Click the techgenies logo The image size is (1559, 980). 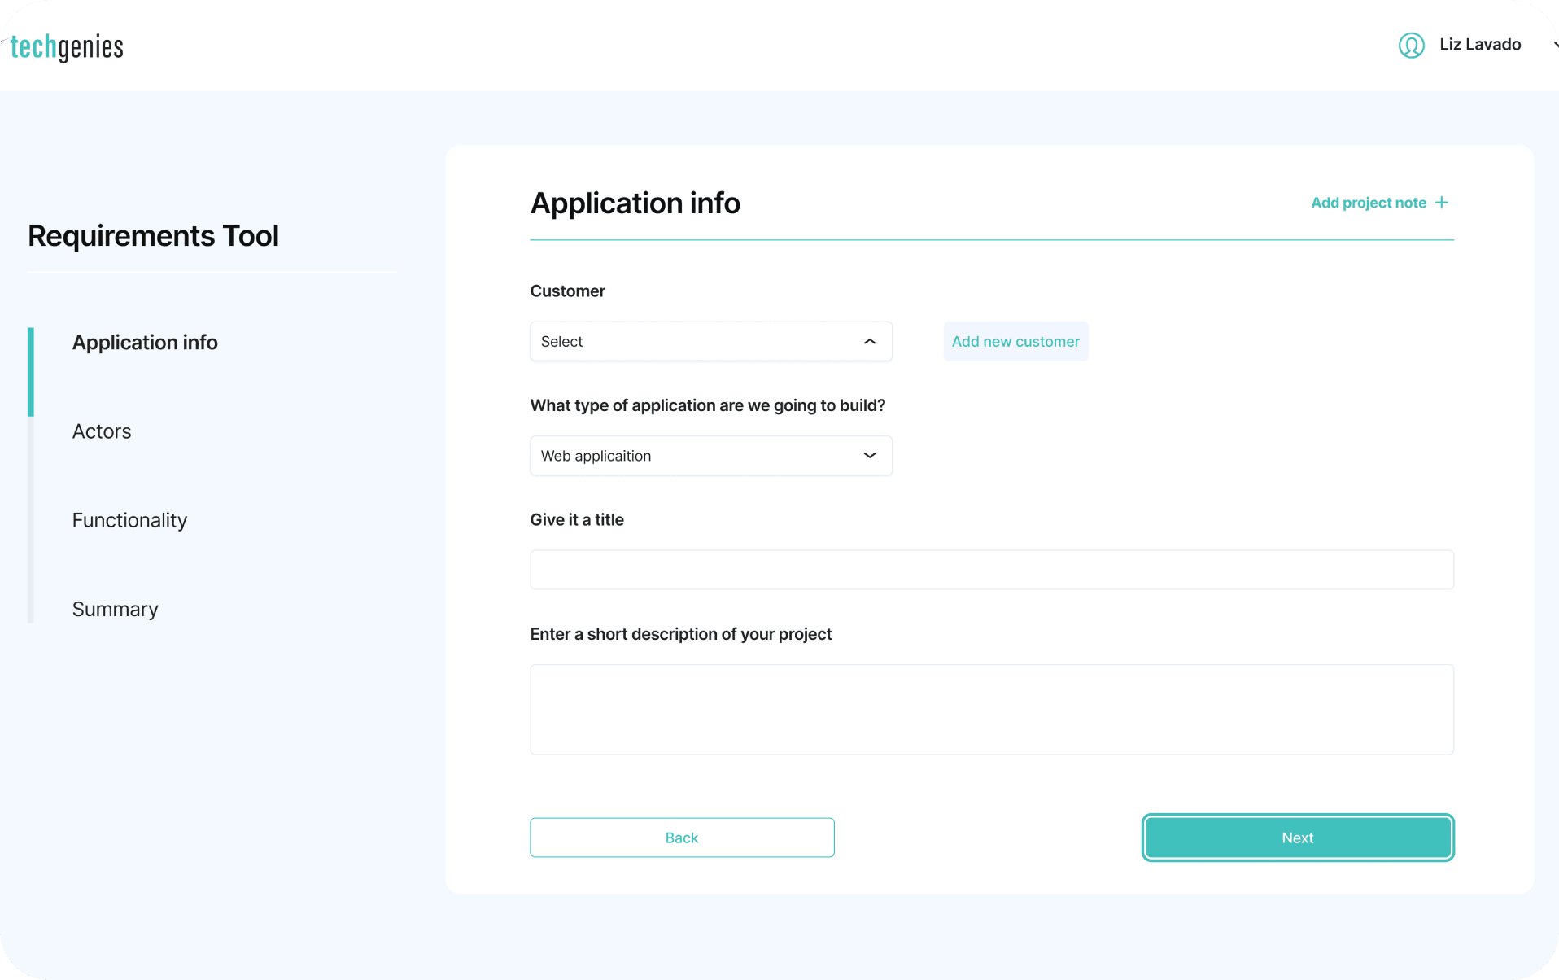click(66, 47)
